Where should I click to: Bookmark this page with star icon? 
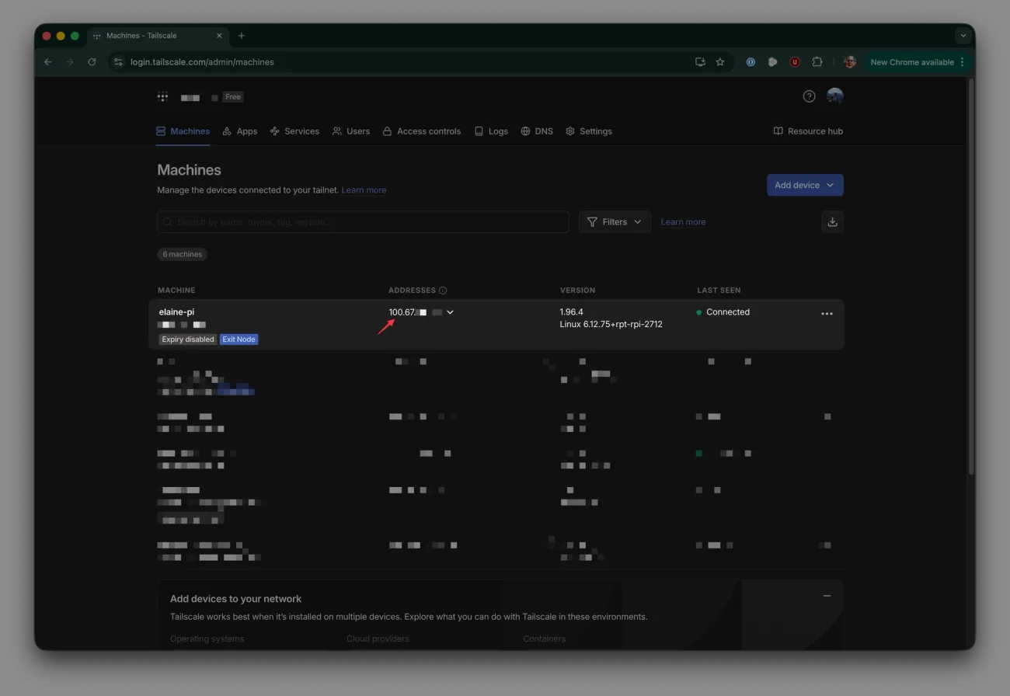pos(720,62)
